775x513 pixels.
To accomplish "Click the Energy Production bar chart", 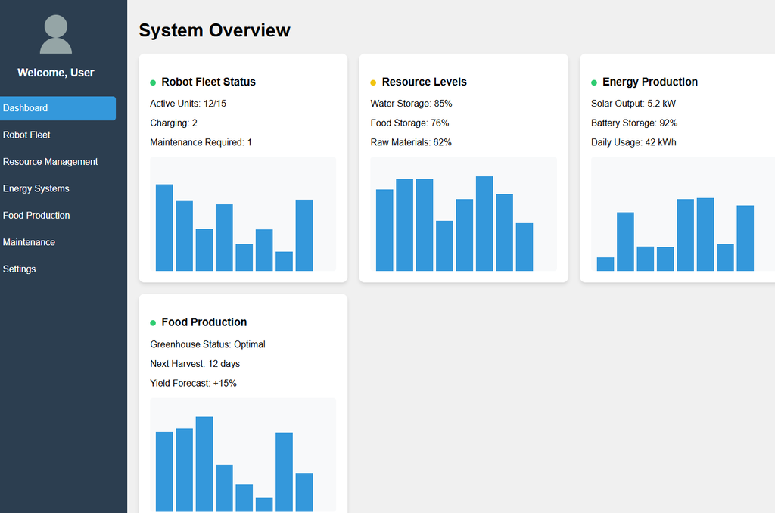I will [681, 216].
